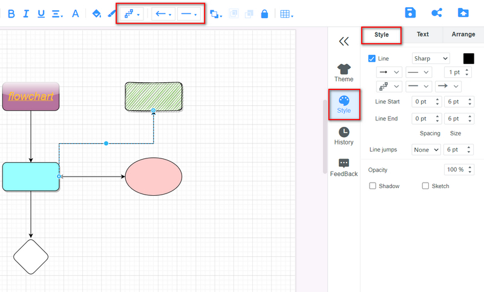
Task: Apply Underline text formatting
Action: (41, 14)
